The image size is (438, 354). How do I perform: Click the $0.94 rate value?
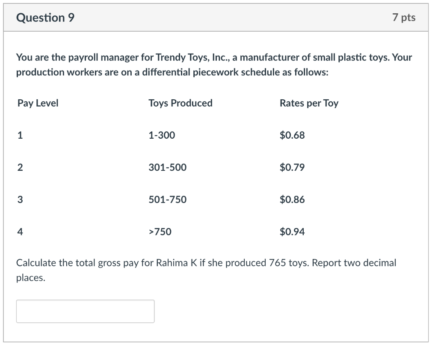pos(292,232)
